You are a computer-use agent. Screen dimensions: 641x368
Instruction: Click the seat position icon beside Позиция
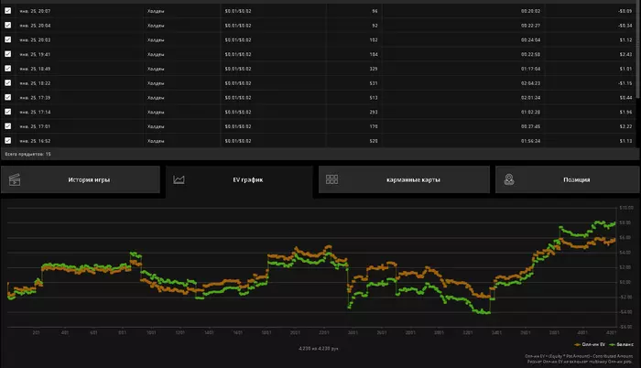tap(509, 179)
